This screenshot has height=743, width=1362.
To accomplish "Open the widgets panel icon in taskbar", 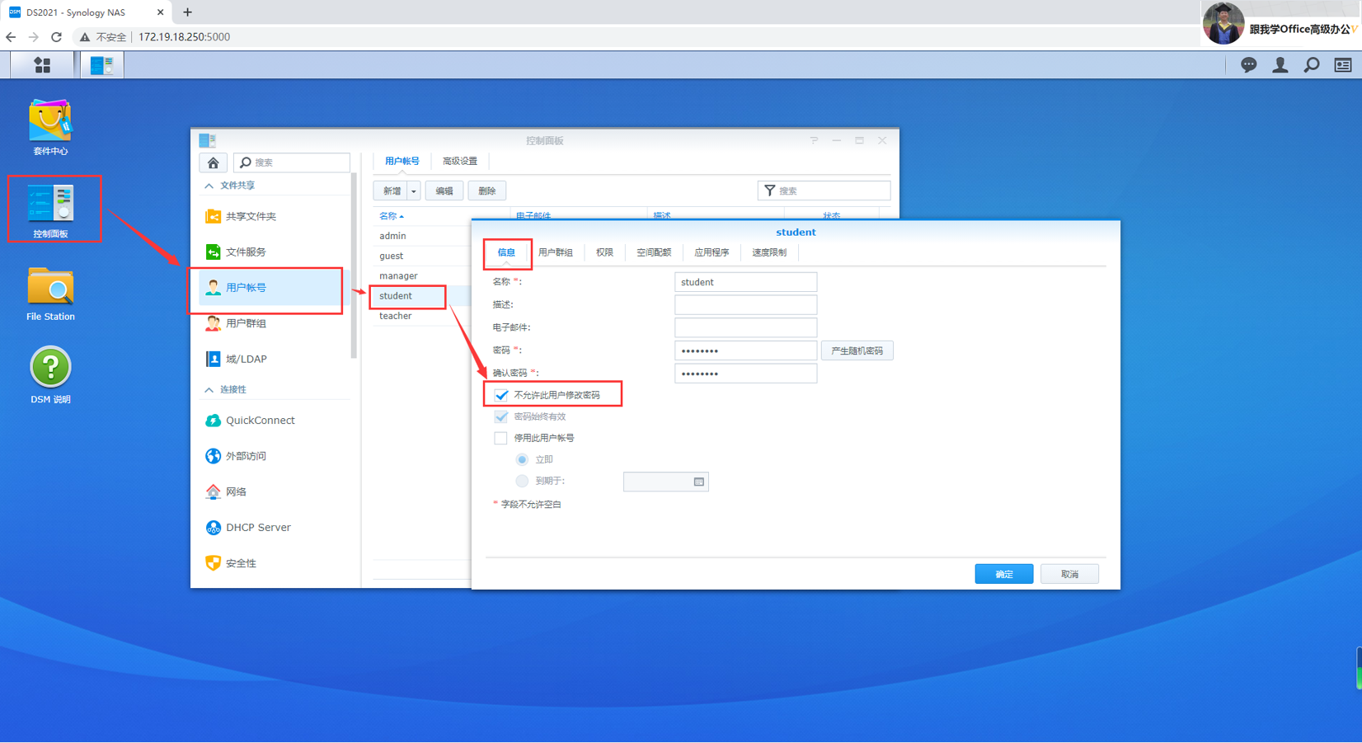I will point(1342,65).
